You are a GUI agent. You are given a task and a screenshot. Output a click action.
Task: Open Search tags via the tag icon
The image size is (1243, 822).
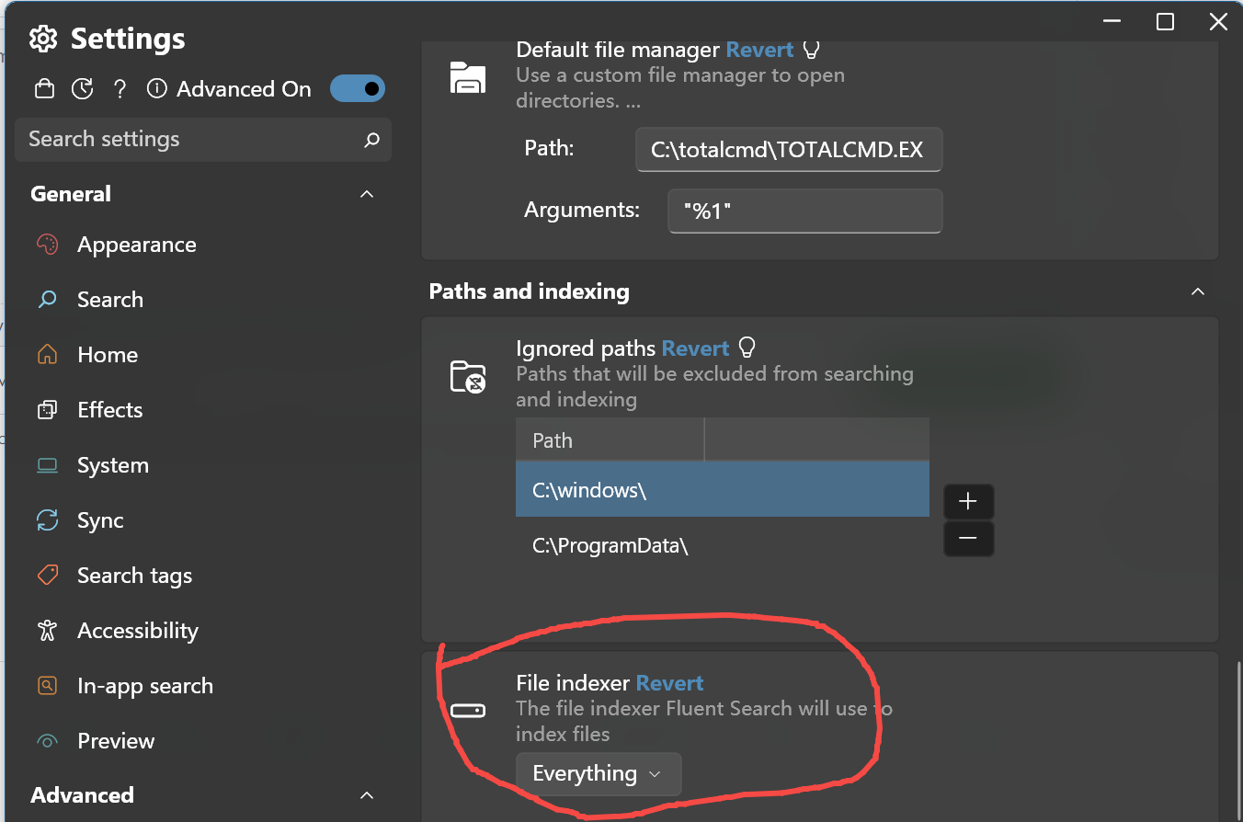tap(47, 575)
